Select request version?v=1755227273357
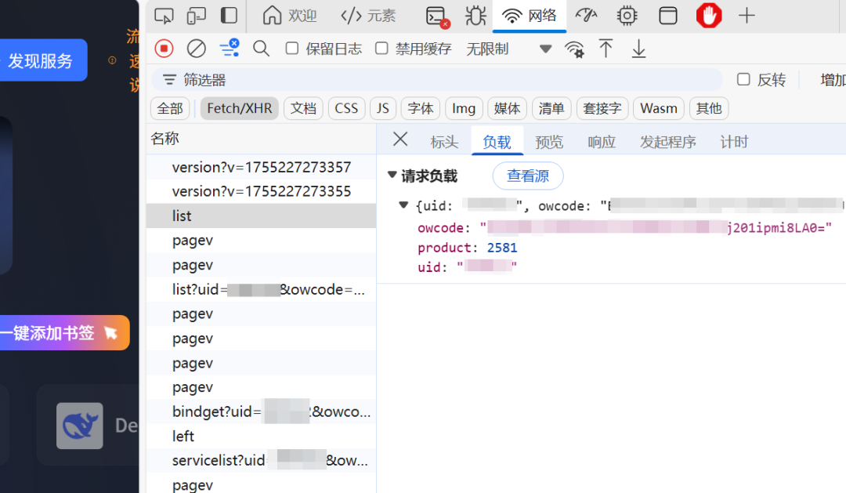846x493 pixels. 261,168
